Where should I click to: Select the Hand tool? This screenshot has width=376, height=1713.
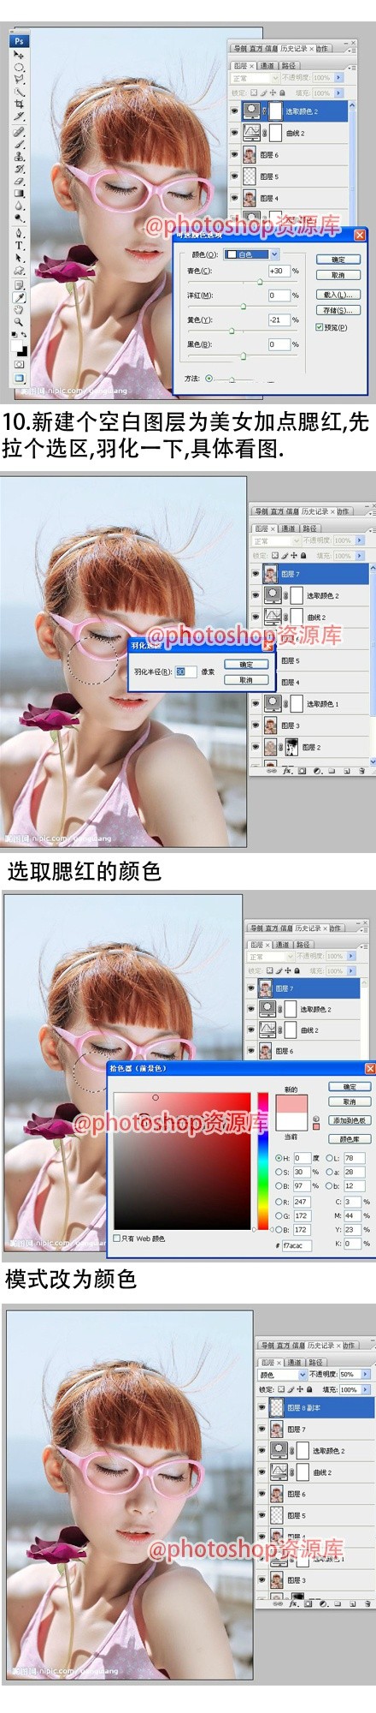pyautogui.click(x=19, y=309)
